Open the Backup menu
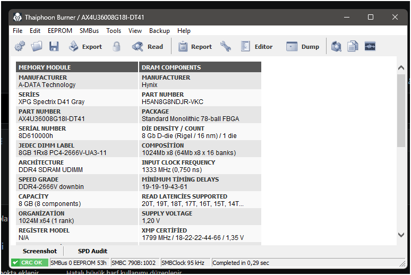The image size is (411, 275). click(159, 31)
